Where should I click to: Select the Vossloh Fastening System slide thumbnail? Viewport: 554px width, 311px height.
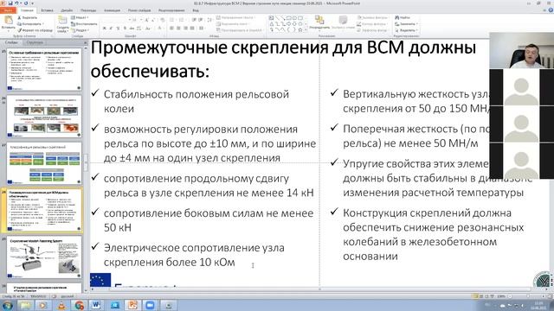click(x=44, y=257)
